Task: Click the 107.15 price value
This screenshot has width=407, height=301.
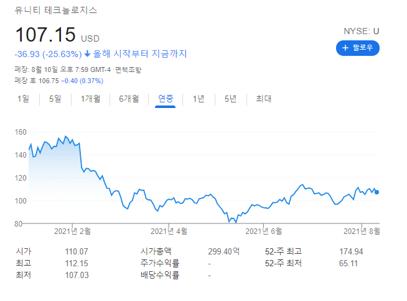Action: (x=45, y=35)
